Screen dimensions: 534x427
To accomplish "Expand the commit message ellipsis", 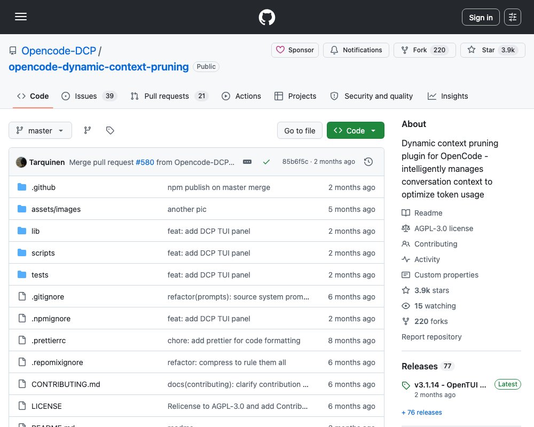I will pos(247,162).
